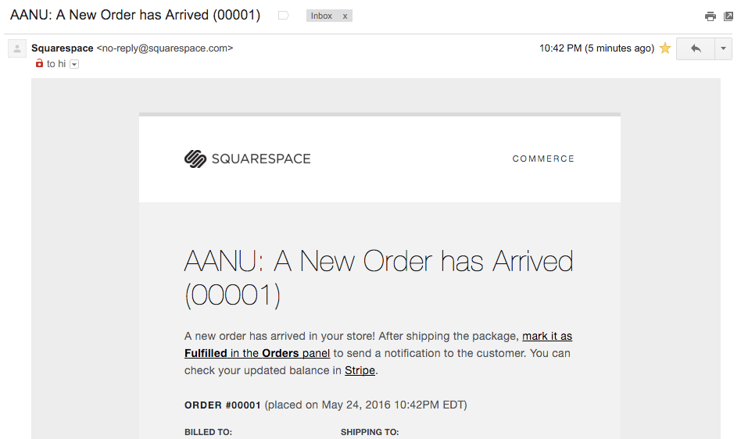
Task: Click the Squarespace sender name
Action: (x=63, y=48)
